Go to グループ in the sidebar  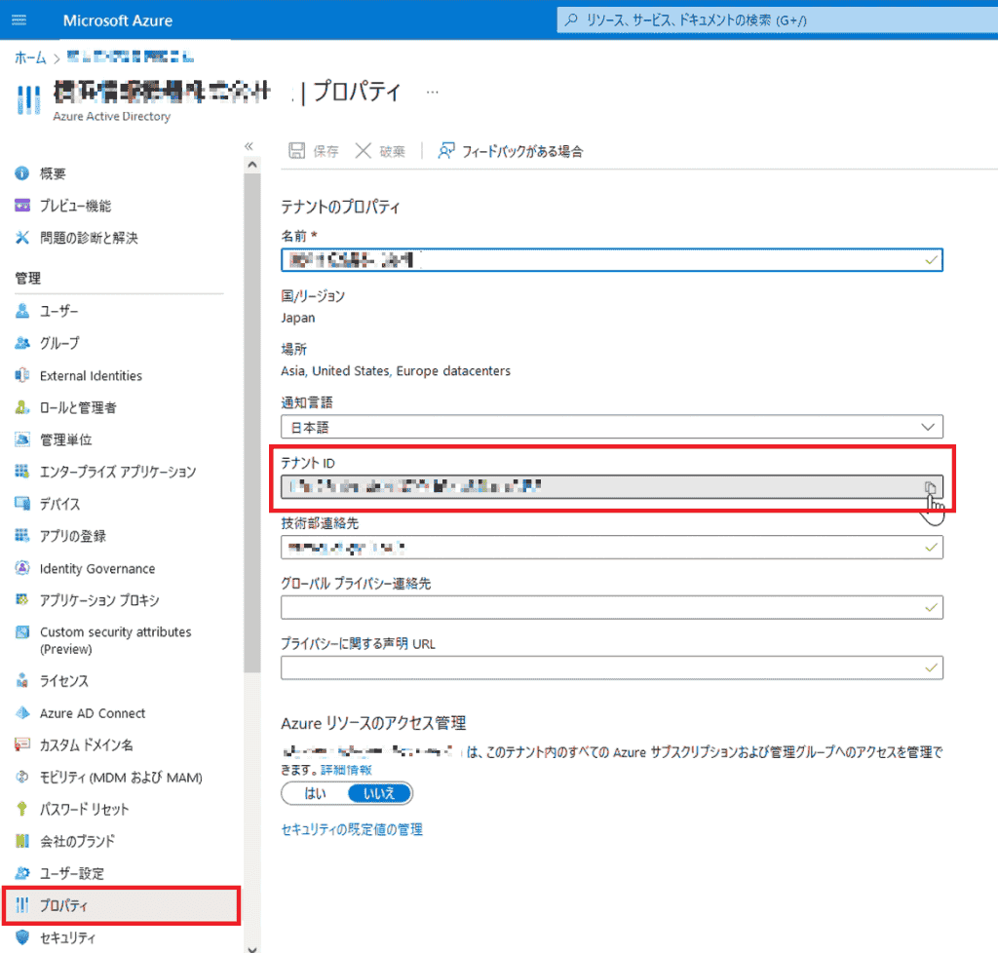(x=59, y=344)
